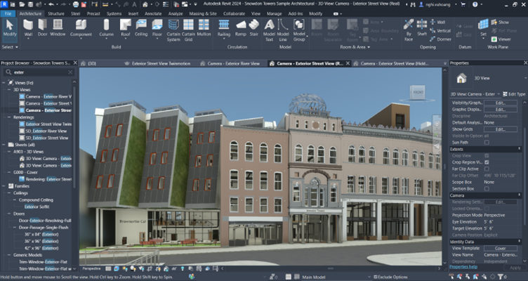Image resolution: width=528 pixels, height=281 pixels.
Task: Click the ViewCube FRONT face
Action: [x=418, y=92]
